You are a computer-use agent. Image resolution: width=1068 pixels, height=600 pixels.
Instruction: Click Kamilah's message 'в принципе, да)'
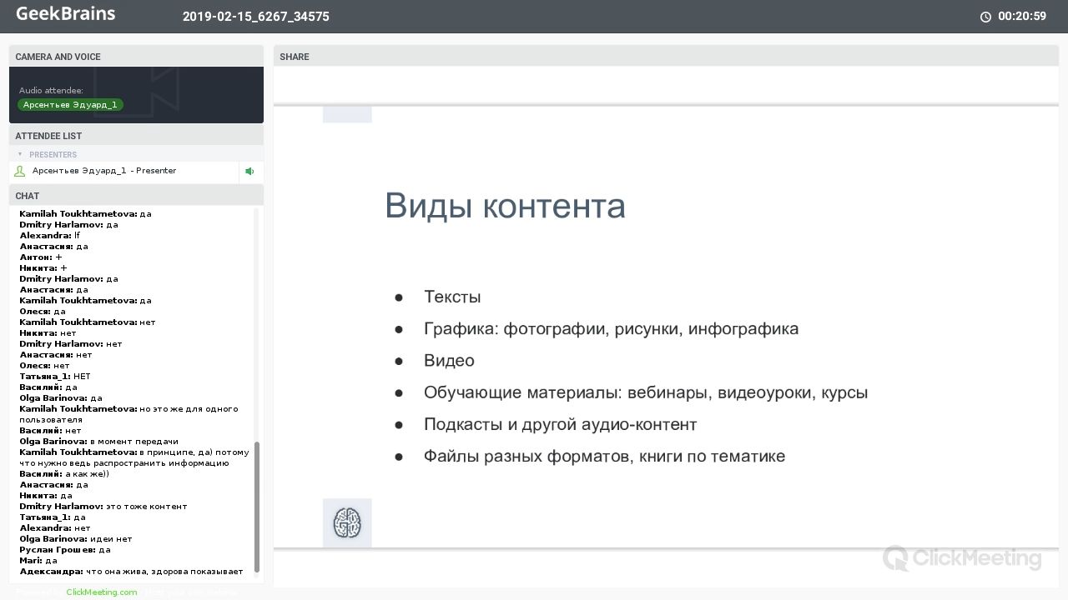(134, 457)
